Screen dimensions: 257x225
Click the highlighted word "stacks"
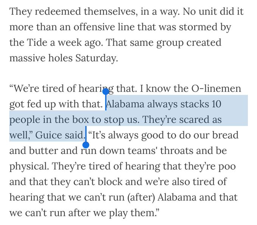pos(195,104)
